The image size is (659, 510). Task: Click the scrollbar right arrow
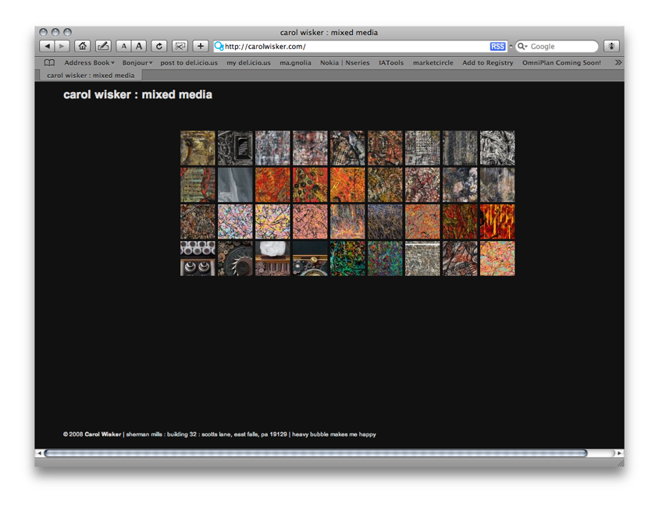point(619,453)
